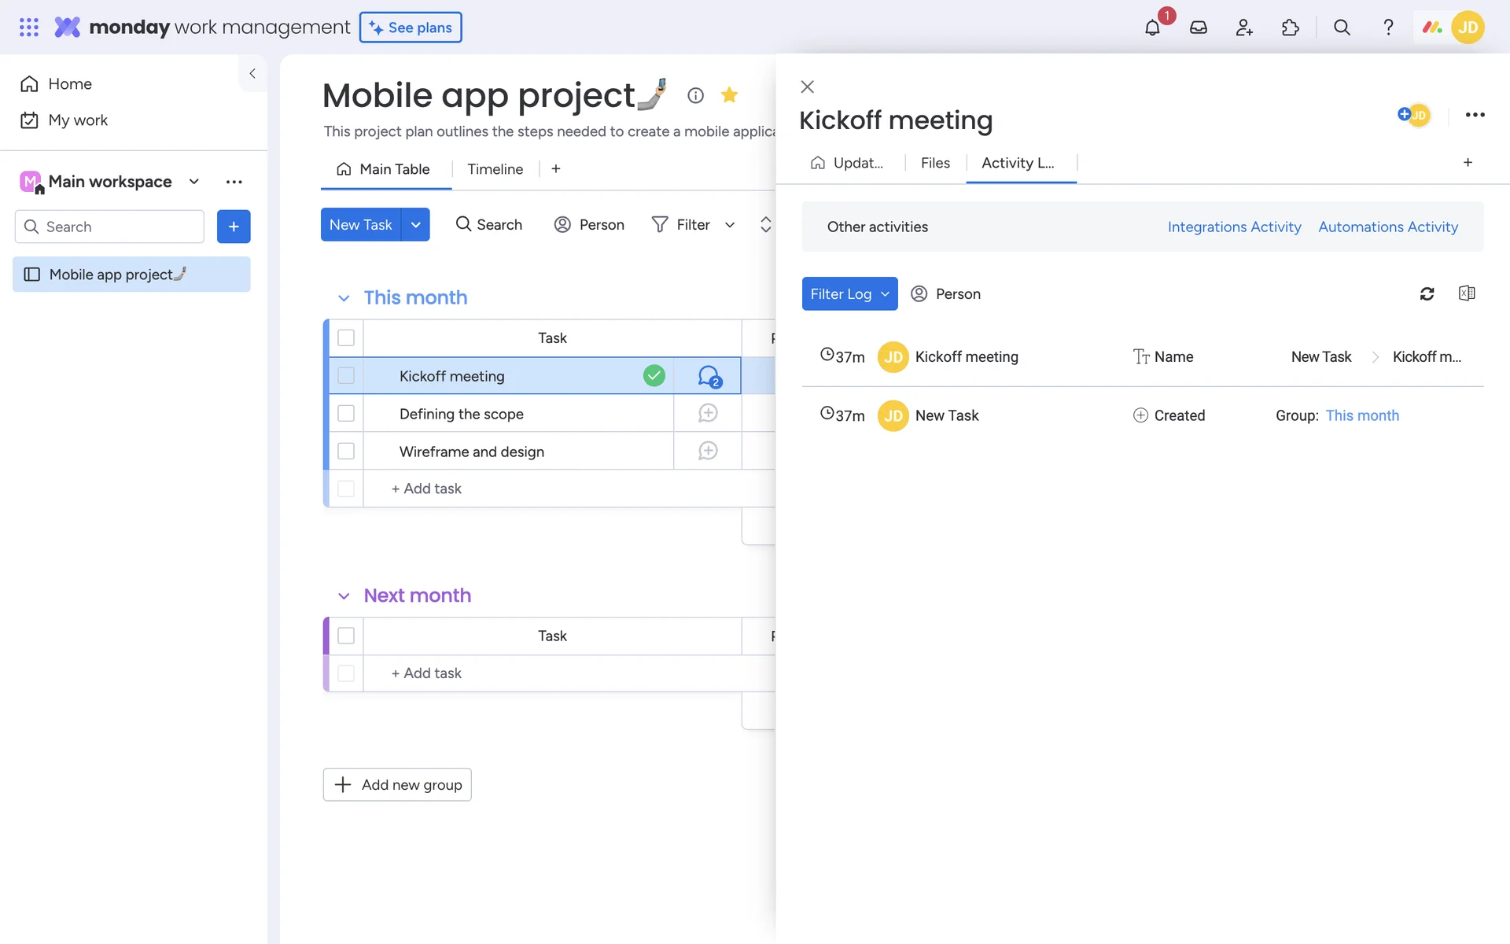
Task: Switch to the Timeline tab
Action: (x=495, y=169)
